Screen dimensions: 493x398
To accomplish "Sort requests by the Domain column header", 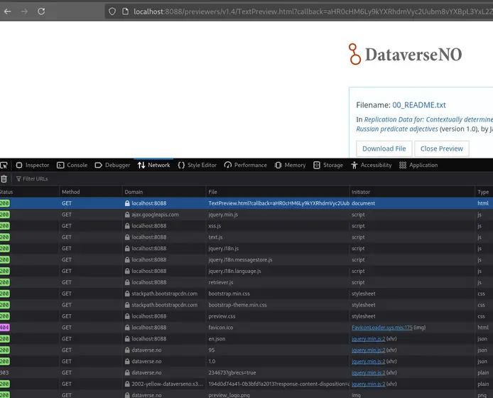I will pos(134,192).
